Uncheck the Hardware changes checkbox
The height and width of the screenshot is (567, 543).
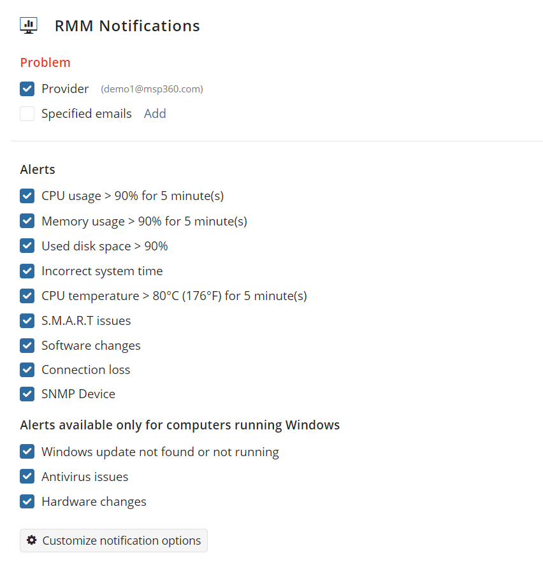(27, 501)
